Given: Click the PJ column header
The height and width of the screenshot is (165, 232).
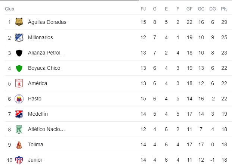Looking at the screenshot, I should 143,9.
